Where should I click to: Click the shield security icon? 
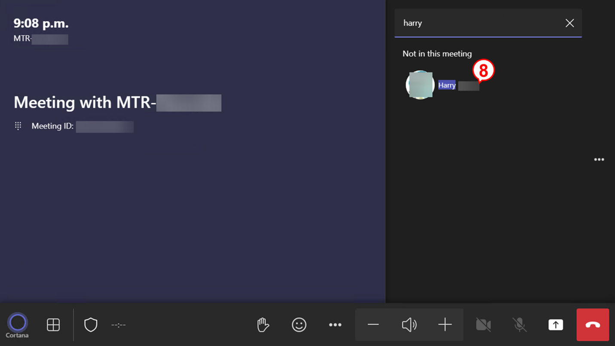click(x=91, y=325)
